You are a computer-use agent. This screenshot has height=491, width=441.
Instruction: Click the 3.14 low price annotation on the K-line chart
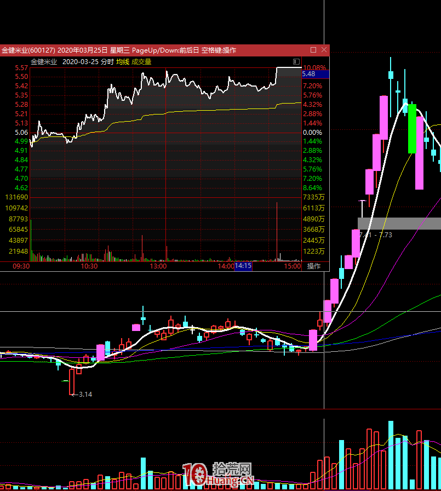click(85, 395)
